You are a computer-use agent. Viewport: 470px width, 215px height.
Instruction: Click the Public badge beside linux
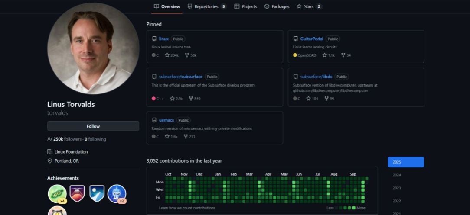pyautogui.click(x=178, y=39)
